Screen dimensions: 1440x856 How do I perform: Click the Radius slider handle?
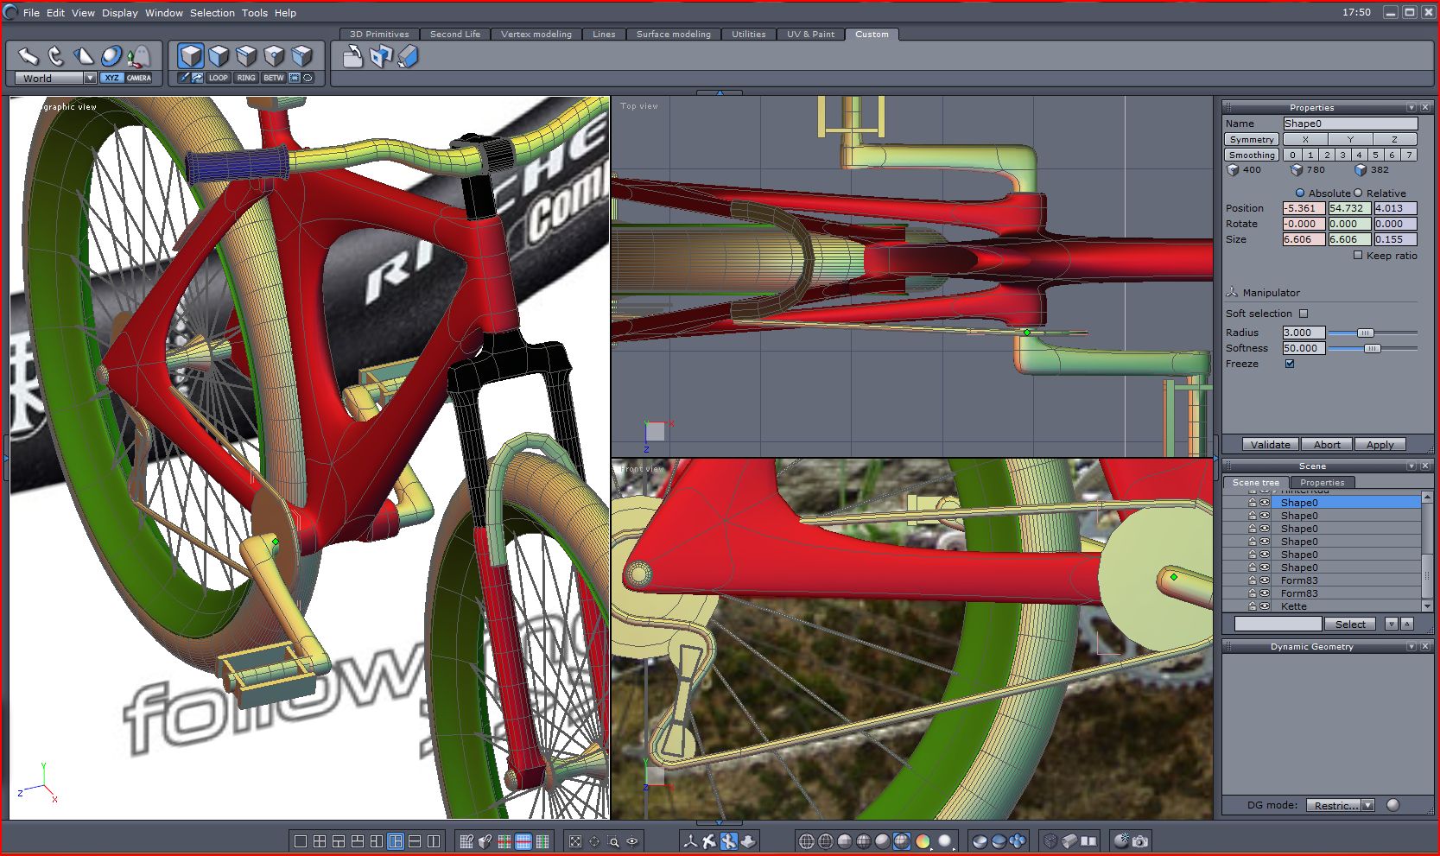1365,333
